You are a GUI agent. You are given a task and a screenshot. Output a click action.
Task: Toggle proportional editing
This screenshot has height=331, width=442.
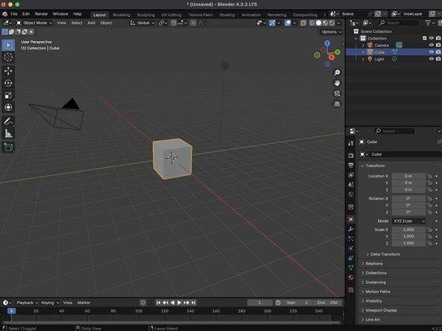pyautogui.click(x=193, y=23)
